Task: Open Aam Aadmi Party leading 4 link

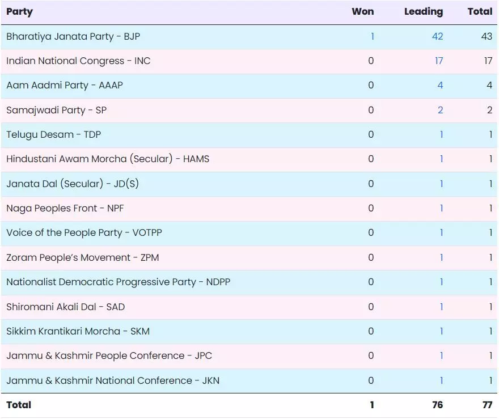Action: pos(440,85)
